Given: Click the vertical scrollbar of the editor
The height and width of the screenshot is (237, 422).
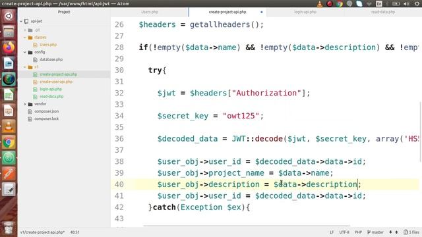Looking at the screenshot, I should 421,132.
